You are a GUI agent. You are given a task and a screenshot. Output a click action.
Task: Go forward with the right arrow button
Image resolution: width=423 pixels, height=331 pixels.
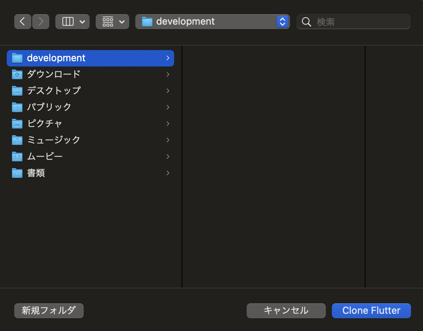coord(41,22)
